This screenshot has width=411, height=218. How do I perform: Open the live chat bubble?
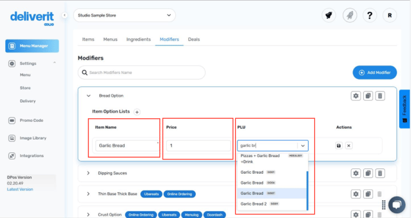pyautogui.click(x=397, y=205)
